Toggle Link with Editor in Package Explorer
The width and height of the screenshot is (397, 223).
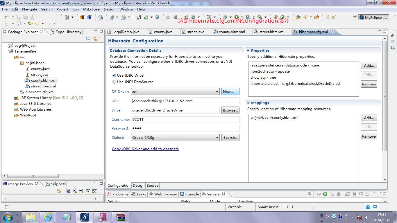point(95,39)
